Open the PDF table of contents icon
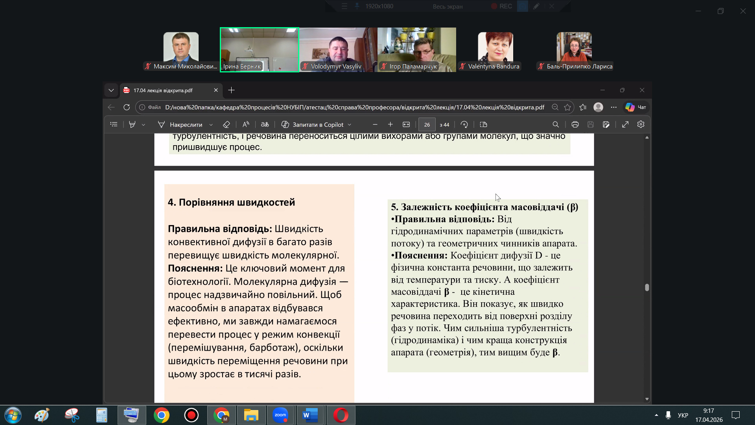 coord(114,124)
